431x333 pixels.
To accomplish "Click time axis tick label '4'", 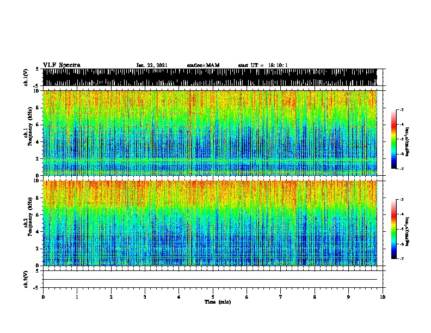I will point(179,297).
